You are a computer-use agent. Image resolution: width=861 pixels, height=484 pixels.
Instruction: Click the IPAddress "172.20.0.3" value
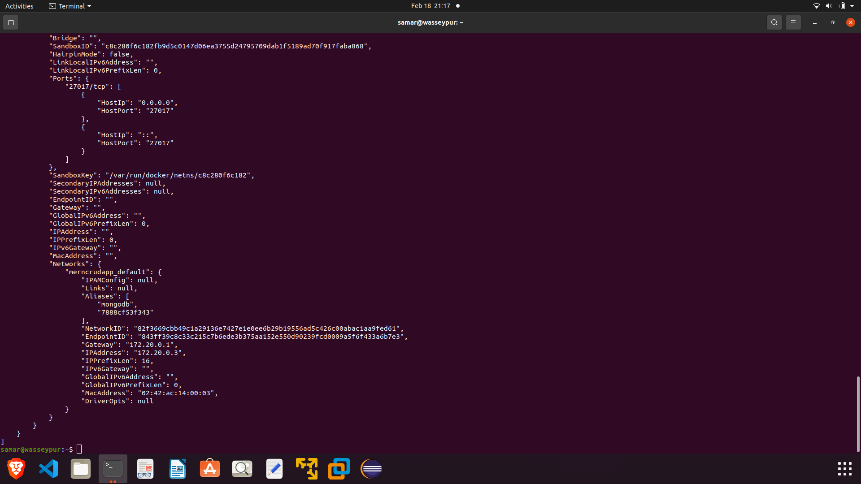(158, 353)
